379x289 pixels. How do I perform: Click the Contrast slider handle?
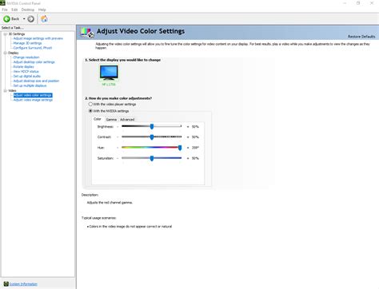point(152,137)
